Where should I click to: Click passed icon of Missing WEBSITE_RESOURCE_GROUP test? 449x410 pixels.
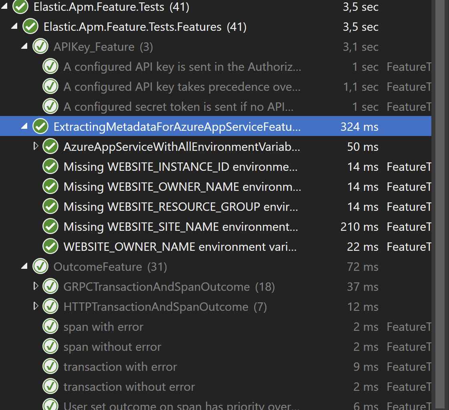[x=50, y=206]
